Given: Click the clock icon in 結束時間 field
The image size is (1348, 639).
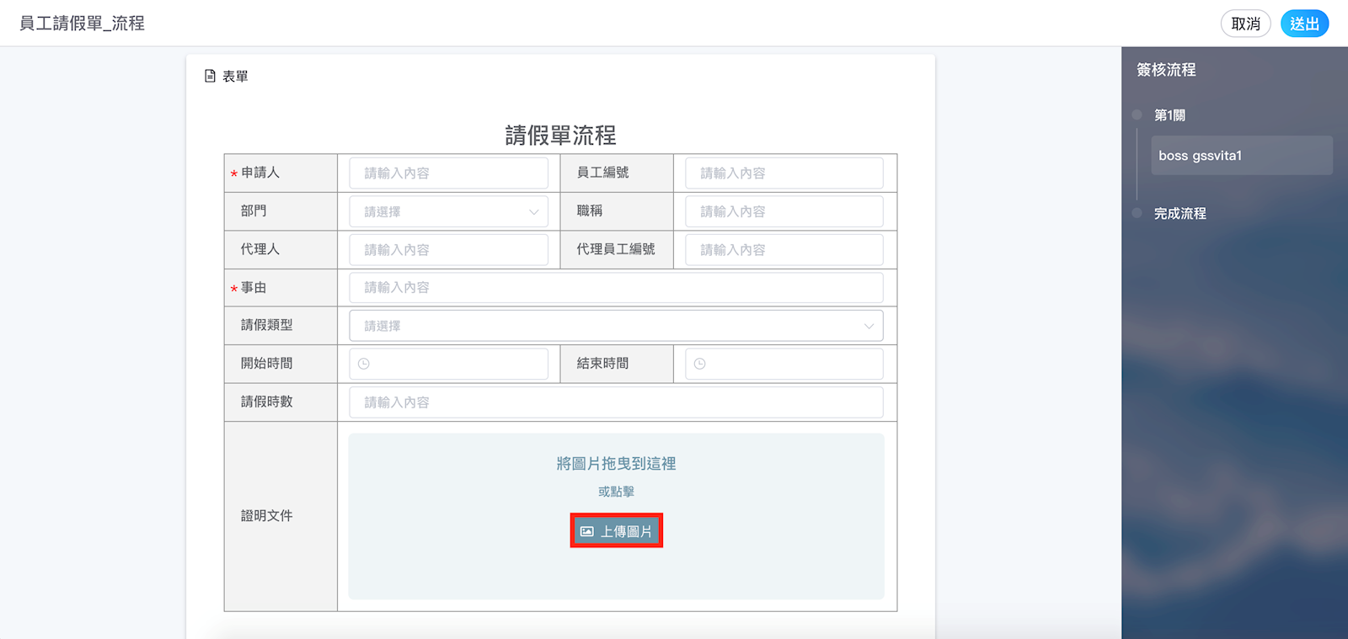Looking at the screenshot, I should click(x=700, y=364).
